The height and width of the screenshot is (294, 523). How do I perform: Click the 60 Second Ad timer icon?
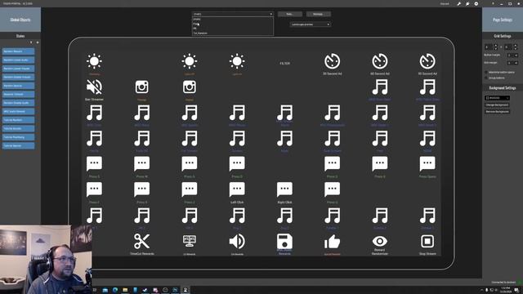coord(379,61)
